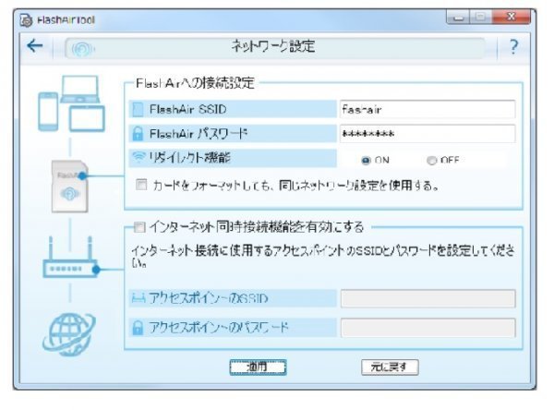Click the lock icon beside FlashAir パスワード
This screenshot has height=410, width=554.
pyautogui.click(x=138, y=134)
